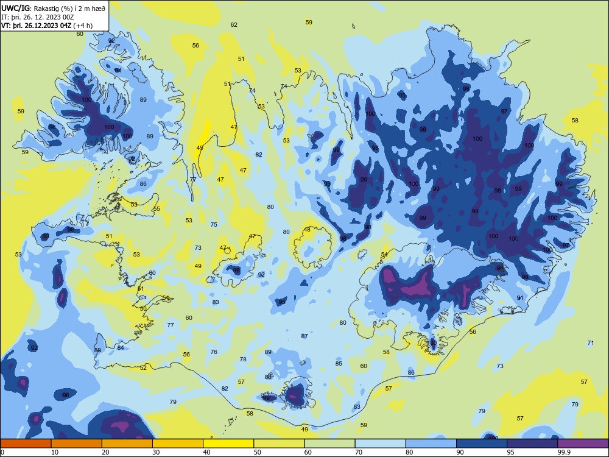609x457 pixels.
Task: Click the pale yellow 50–60 legend swatch
Action: (279, 444)
